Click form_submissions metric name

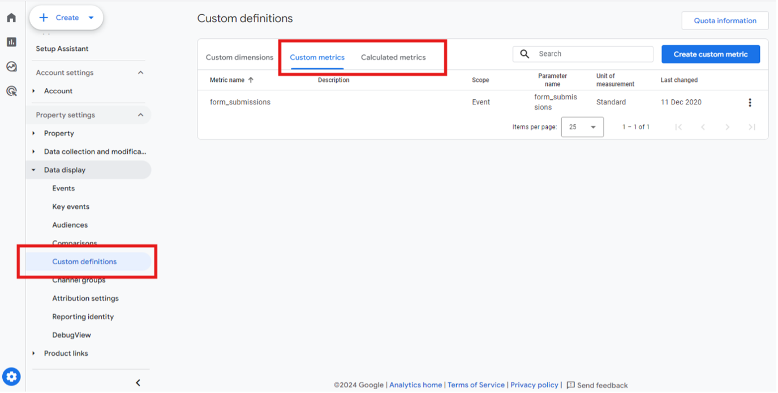click(240, 102)
